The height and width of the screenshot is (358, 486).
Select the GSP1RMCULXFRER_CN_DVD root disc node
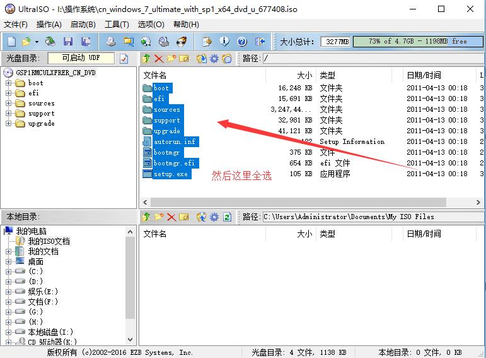coord(56,73)
